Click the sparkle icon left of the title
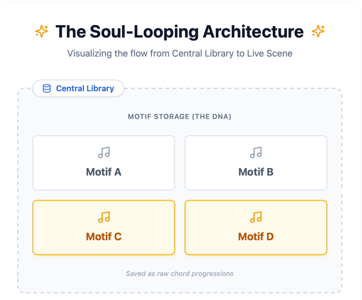362x300 pixels. tap(41, 31)
